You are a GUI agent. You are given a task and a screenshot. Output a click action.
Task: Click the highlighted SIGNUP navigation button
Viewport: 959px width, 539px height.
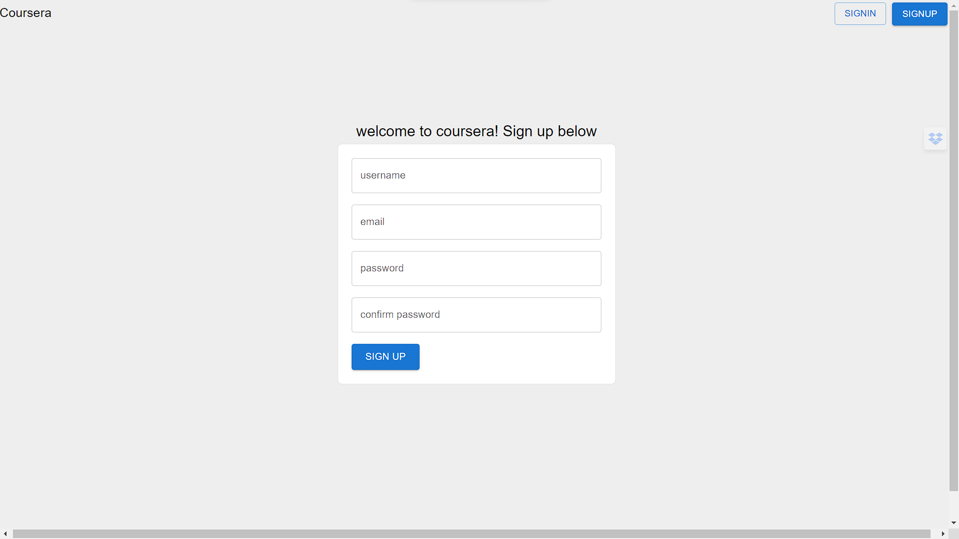click(x=920, y=13)
